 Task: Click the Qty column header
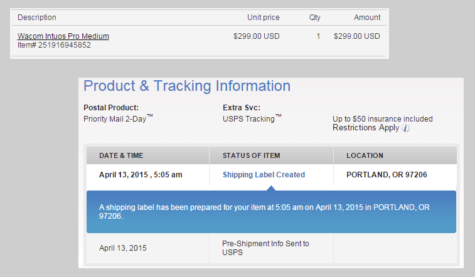point(315,18)
